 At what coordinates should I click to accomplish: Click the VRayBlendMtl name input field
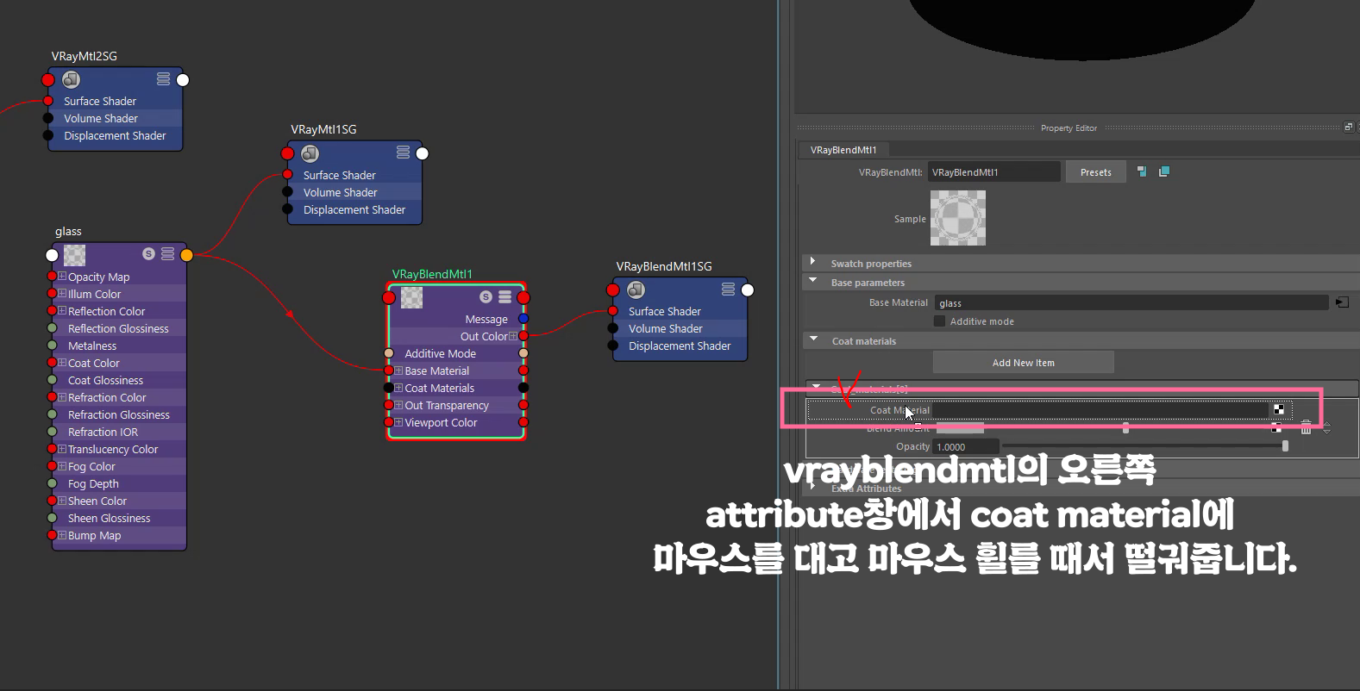(x=993, y=172)
